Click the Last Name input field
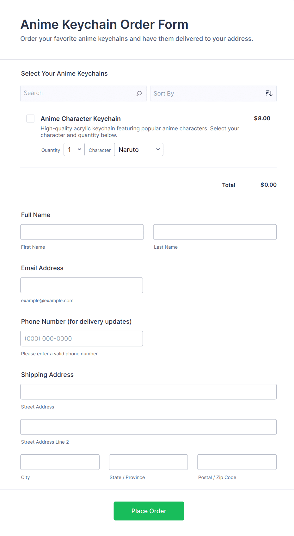The width and height of the screenshot is (294, 536). [x=215, y=232]
